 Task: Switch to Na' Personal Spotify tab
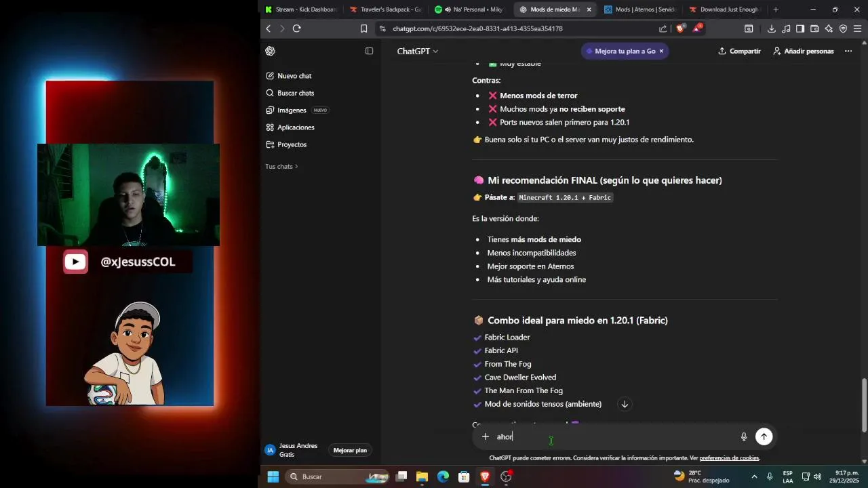[x=471, y=9]
